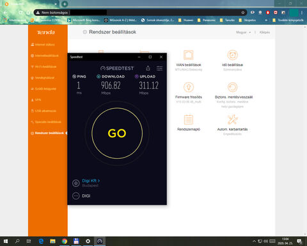Open Task View on the taskbar

pos(29,242)
